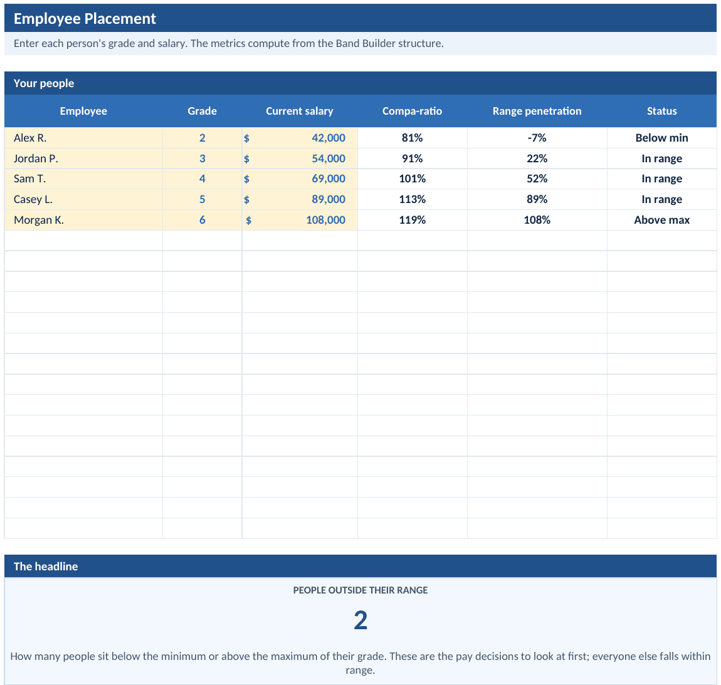The width and height of the screenshot is (721, 685).
Task: Click the 113% compa-ratio value
Action: pyautogui.click(x=413, y=199)
